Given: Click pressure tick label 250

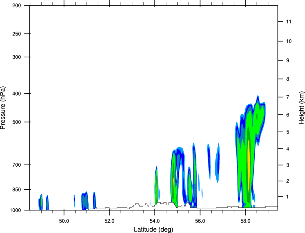Looking at the screenshot, I should [x=17, y=34].
